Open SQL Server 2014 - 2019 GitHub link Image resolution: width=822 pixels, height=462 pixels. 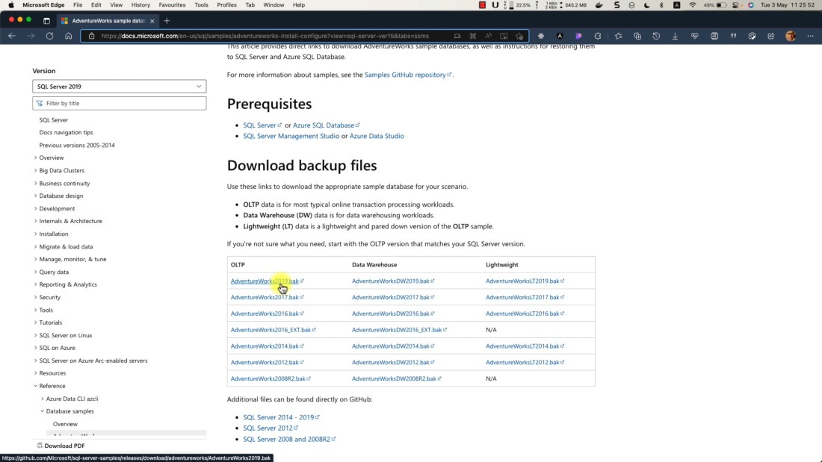(x=279, y=417)
